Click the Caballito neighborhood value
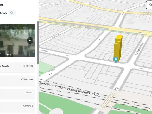The height and width of the screenshot is (114, 152). (29, 92)
